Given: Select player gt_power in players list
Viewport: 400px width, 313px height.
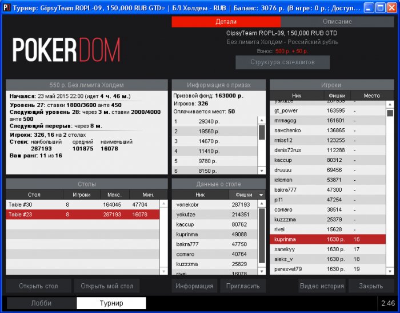Looking at the screenshot, I should pyautogui.click(x=328, y=110).
